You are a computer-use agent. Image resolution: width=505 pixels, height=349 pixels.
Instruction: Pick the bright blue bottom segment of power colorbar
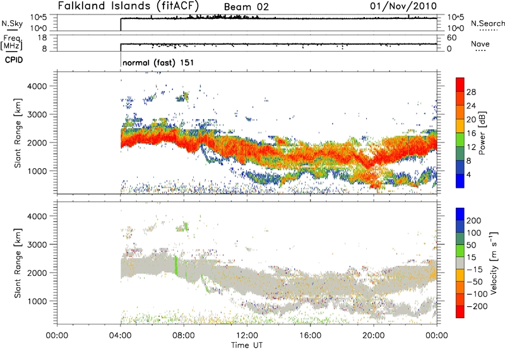coord(460,181)
